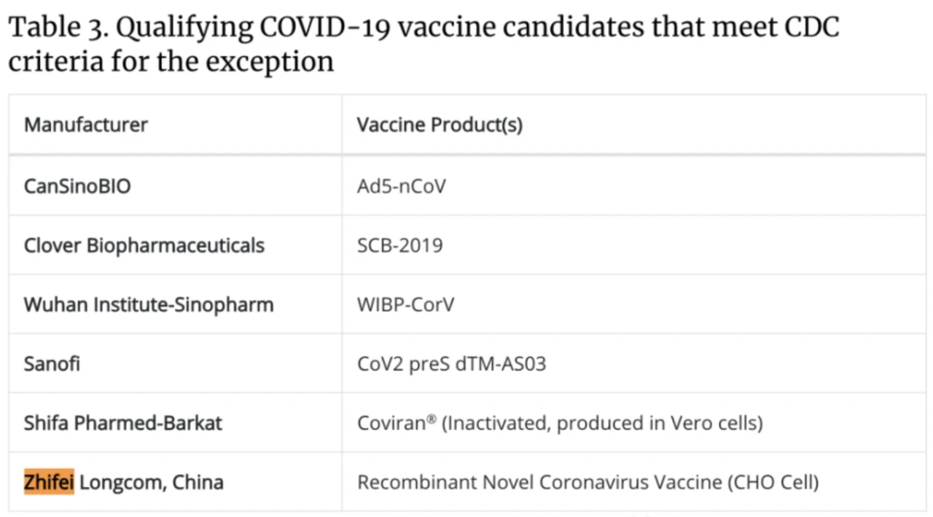Click the word CDC in the heading
Screen dimensions: 933x517
[811, 28]
